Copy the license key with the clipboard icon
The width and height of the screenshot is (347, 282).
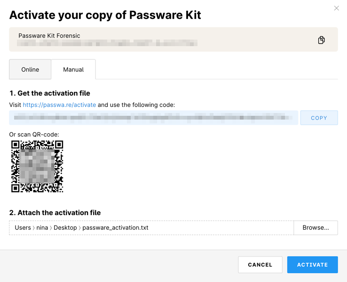tap(321, 40)
